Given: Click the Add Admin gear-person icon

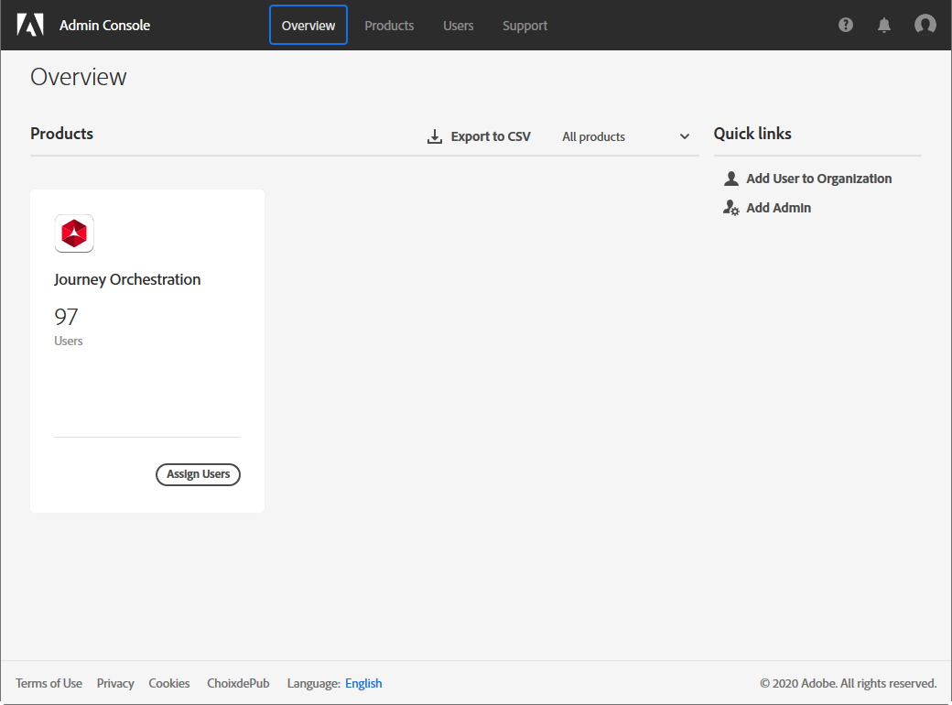Looking at the screenshot, I should coord(731,208).
